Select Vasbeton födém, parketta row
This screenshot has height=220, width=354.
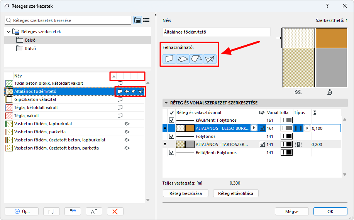(x=75, y=132)
